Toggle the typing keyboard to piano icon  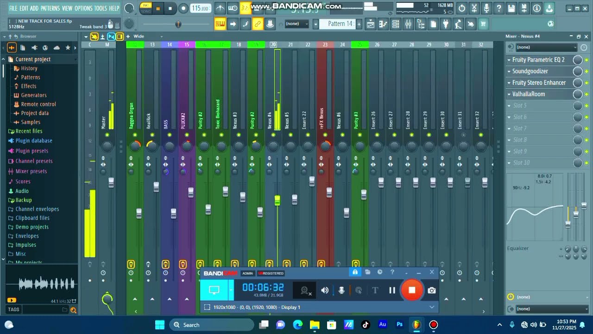click(220, 24)
